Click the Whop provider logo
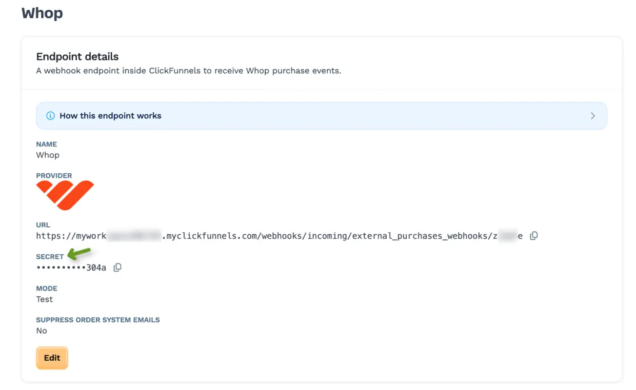The height and width of the screenshot is (390, 636). [65, 195]
